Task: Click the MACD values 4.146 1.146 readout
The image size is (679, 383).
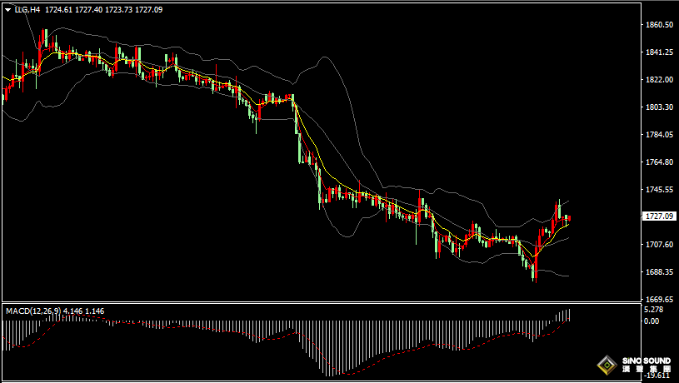Action: click(84, 311)
